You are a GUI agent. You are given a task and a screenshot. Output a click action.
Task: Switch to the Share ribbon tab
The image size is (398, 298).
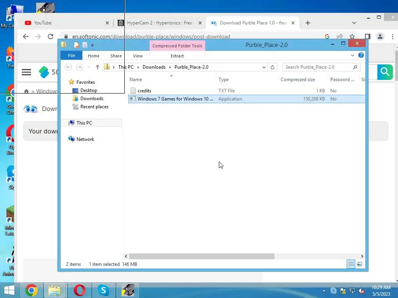[116, 56]
